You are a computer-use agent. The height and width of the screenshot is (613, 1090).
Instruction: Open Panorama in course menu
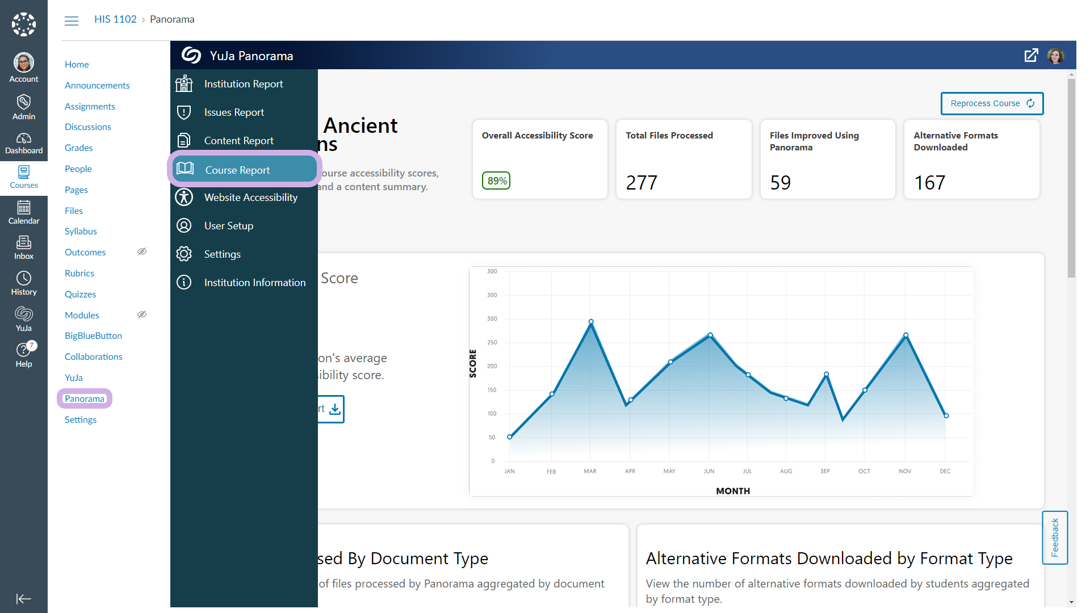coord(85,398)
